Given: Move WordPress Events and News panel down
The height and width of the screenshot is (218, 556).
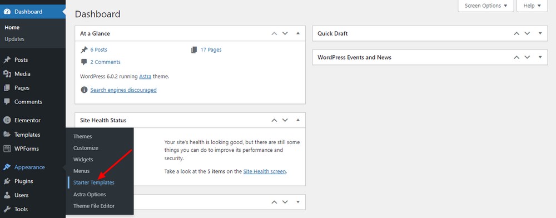Looking at the screenshot, I should (x=527, y=57).
